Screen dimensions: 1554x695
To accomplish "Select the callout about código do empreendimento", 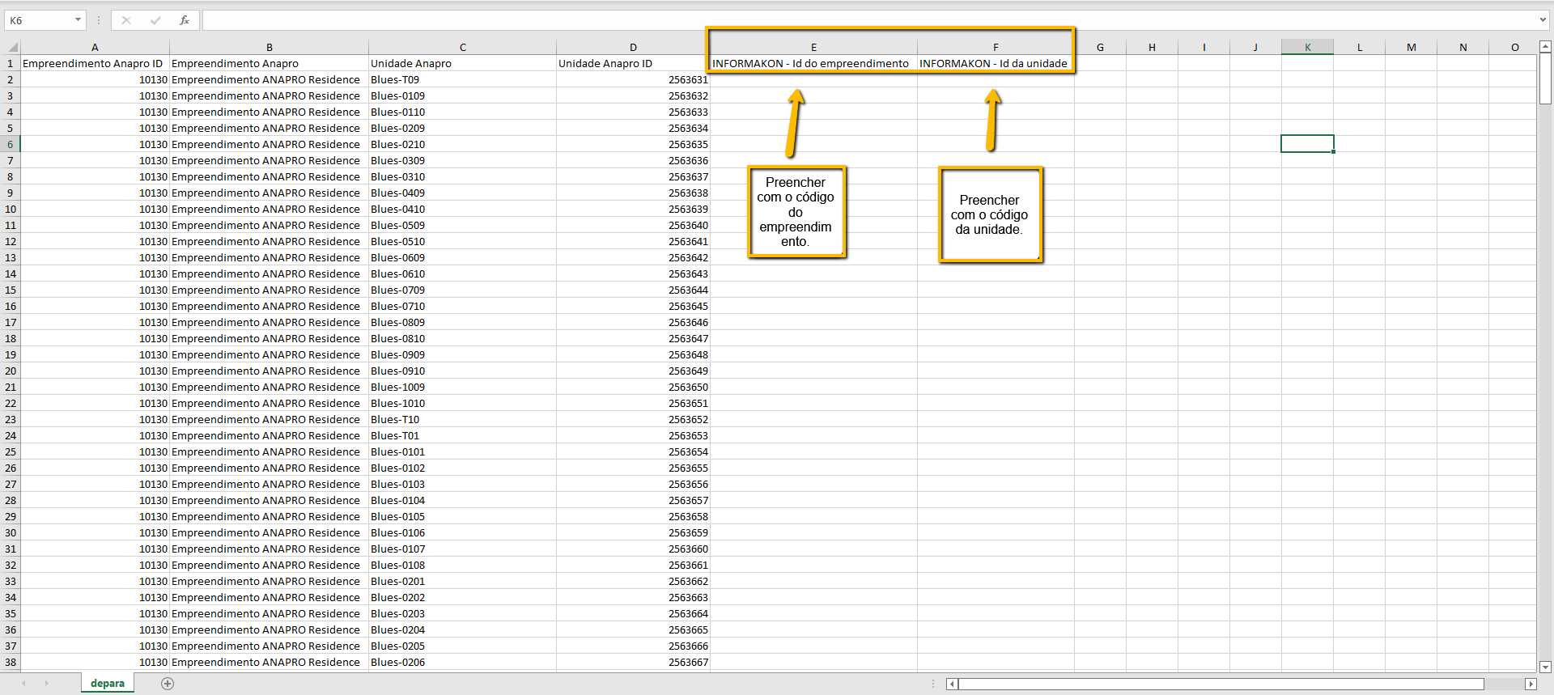I will point(796,212).
